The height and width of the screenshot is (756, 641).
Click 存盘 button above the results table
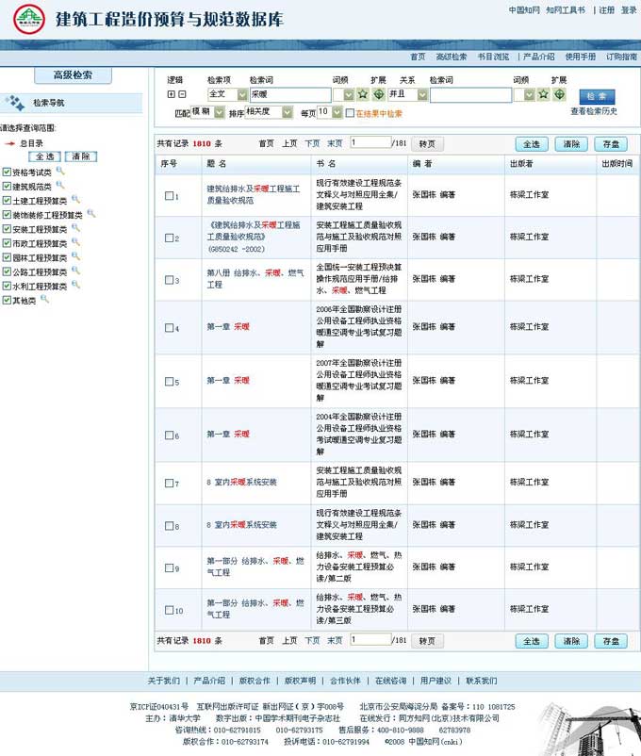[610, 144]
